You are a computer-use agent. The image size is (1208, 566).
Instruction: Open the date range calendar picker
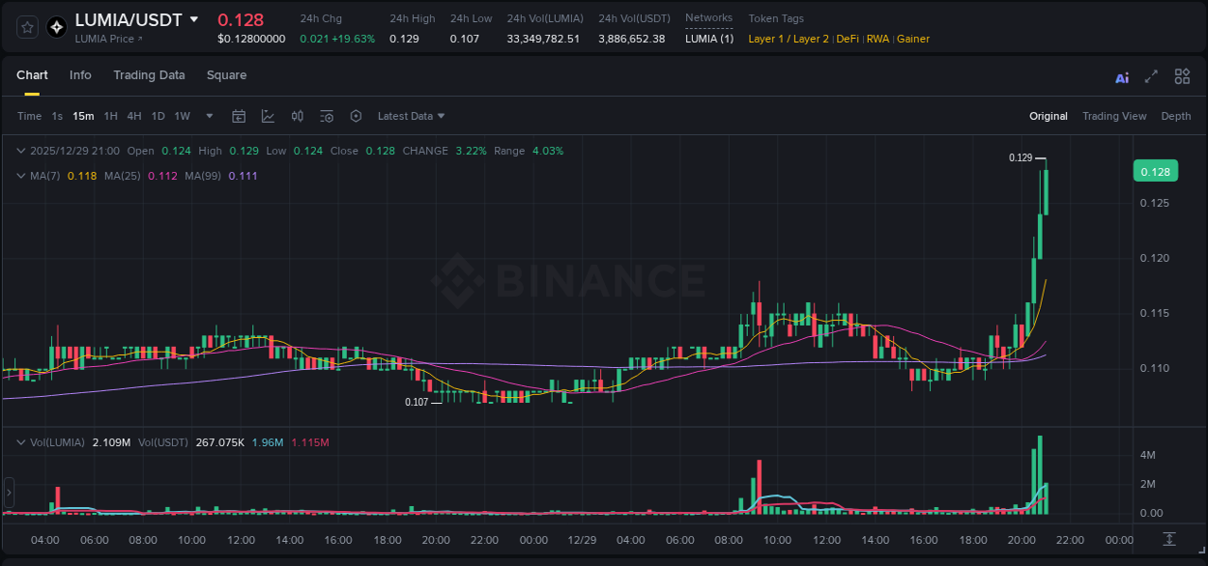[239, 116]
